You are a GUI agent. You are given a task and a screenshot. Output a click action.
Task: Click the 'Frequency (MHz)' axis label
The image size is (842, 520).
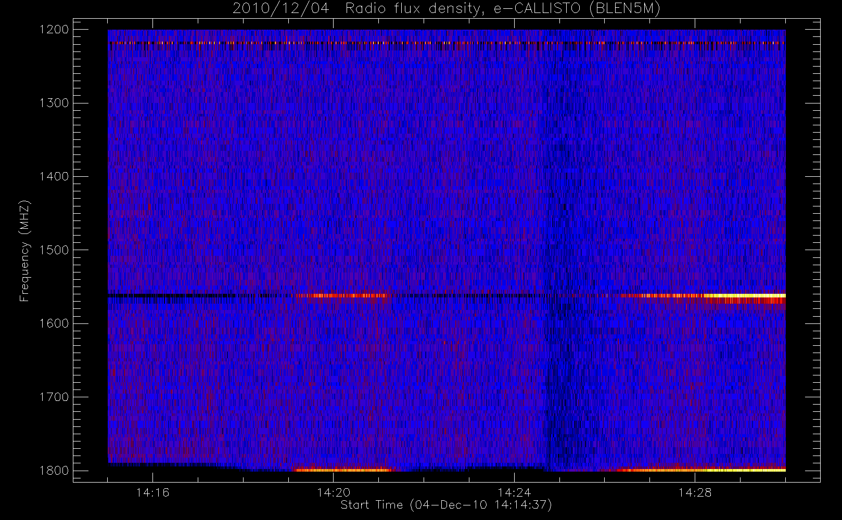click(x=24, y=251)
